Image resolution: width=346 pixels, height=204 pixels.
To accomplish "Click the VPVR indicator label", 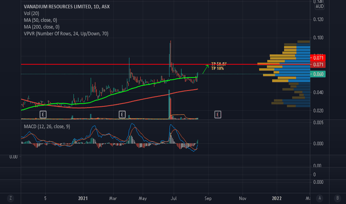I will tap(66, 34).
